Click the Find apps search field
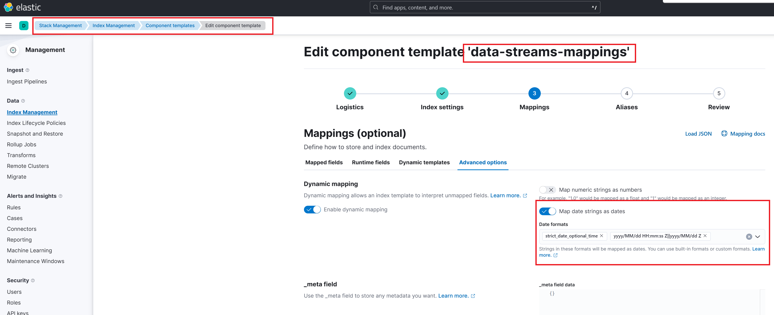 pyautogui.click(x=484, y=7)
